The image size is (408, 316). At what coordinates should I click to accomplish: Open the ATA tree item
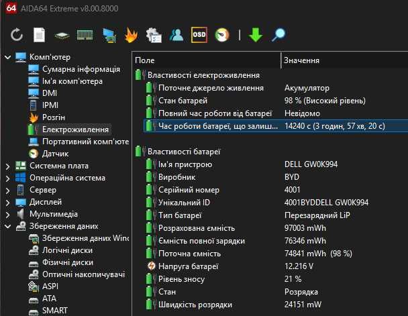tap(49, 299)
